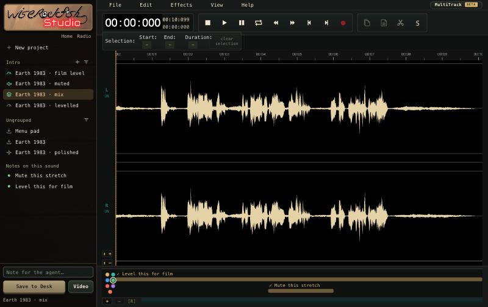Open the File menu
Image resolution: width=488 pixels, height=307 pixels.
(x=115, y=5)
